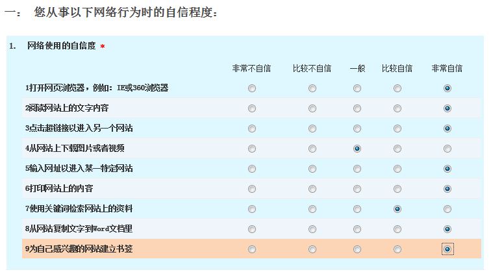Viewport: 491px width, 272px height.
Task: Select 比较自信 for 打印网站上的内容
Action: (397, 189)
